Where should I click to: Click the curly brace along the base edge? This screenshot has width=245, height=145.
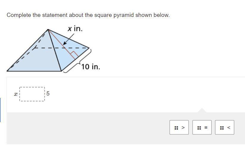click(x=78, y=61)
